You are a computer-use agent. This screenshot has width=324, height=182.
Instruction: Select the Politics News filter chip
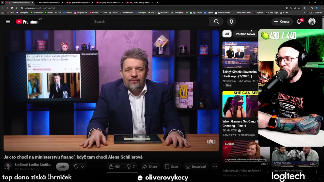click(245, 34)
